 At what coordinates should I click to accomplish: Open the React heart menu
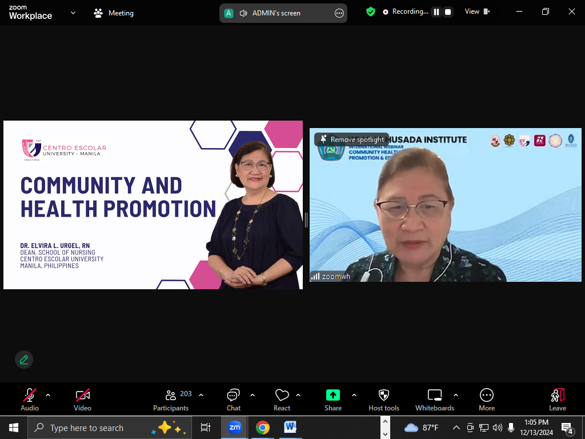click(282, 400)
